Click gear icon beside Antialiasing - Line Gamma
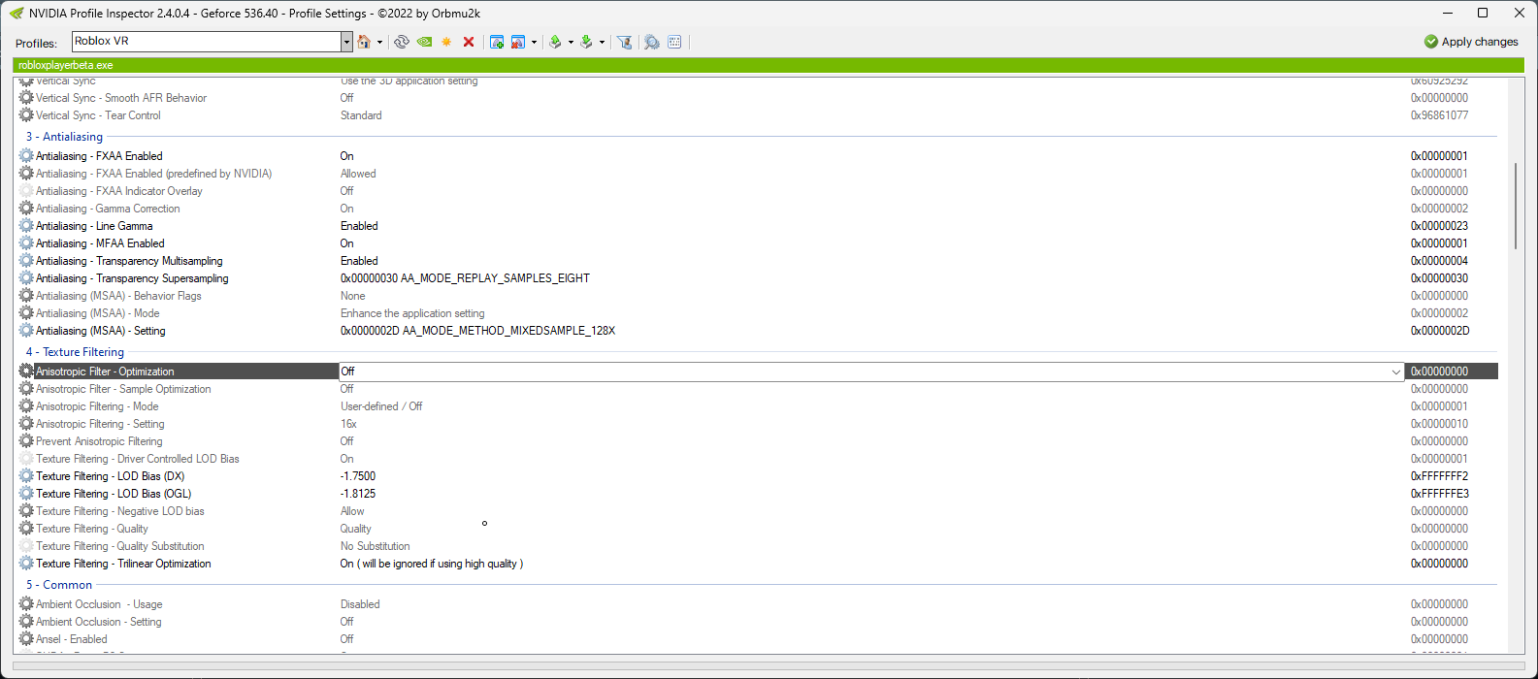 coord(26,226)
